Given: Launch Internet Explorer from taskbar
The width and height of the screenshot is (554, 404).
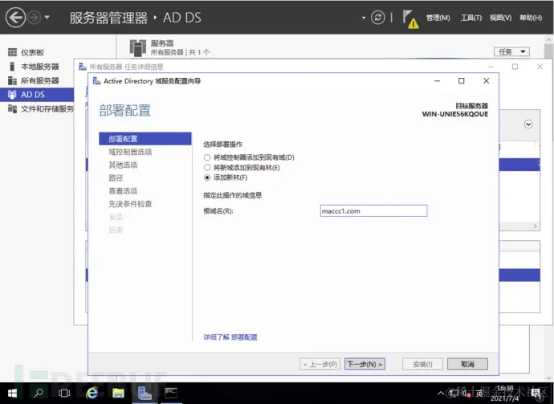Looking at the screenshot, I should pyautogui.click(x=92, y=393).
